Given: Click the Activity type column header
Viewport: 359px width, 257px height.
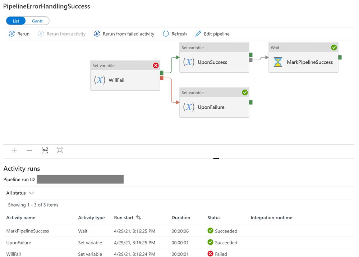Looking at the screenshot, I should pos(91,217).
